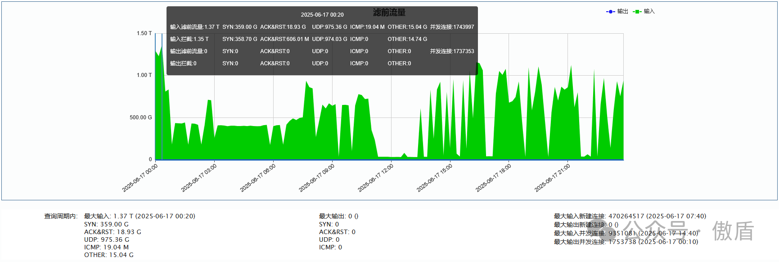Click the 最大输入新建连接 statistic line

(630, 216)
